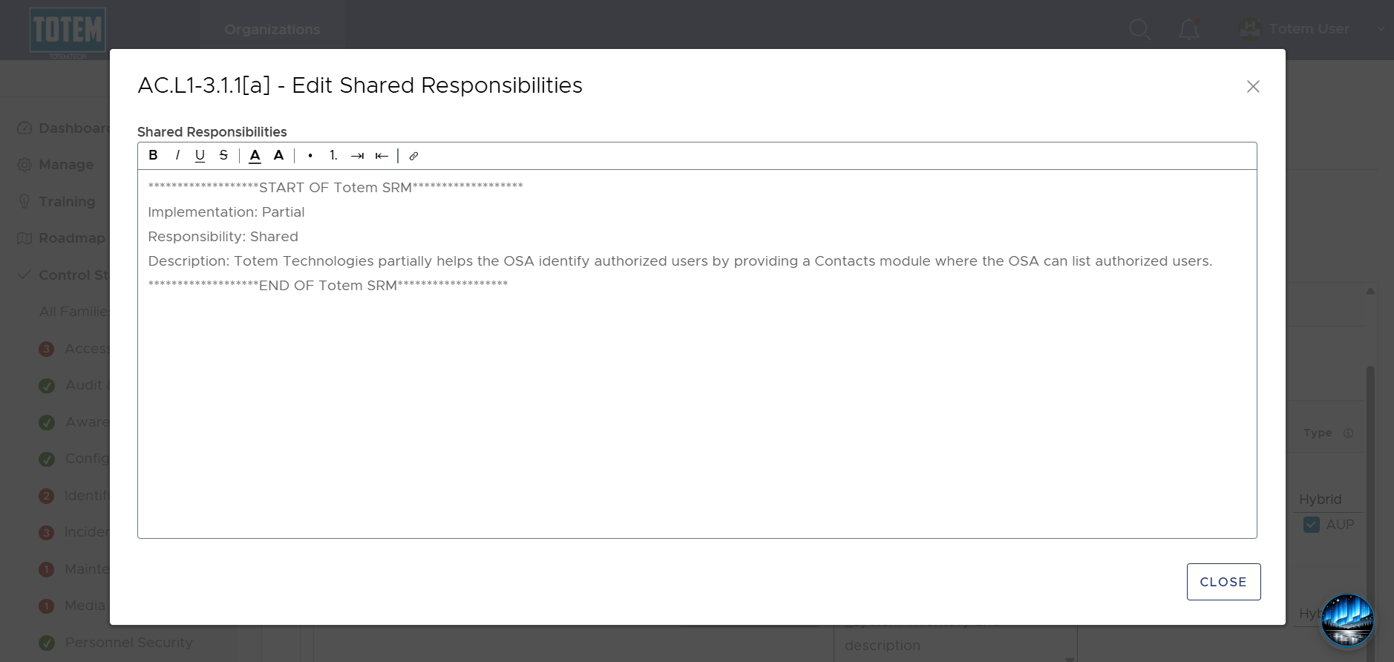The width and height of the screenshot is (1394, 662).
Task: Open notifications bell
Action: [1189, 29]
